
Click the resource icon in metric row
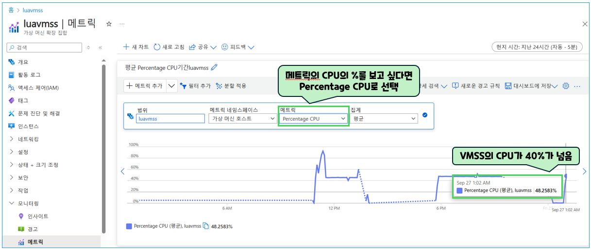point(130,116)
